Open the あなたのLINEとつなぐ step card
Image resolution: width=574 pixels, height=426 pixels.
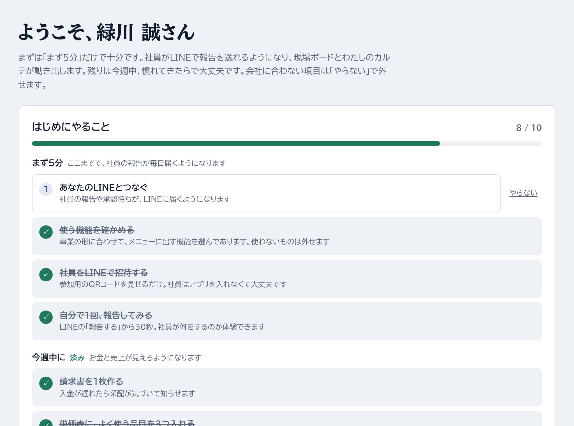(x=266, y=193)
